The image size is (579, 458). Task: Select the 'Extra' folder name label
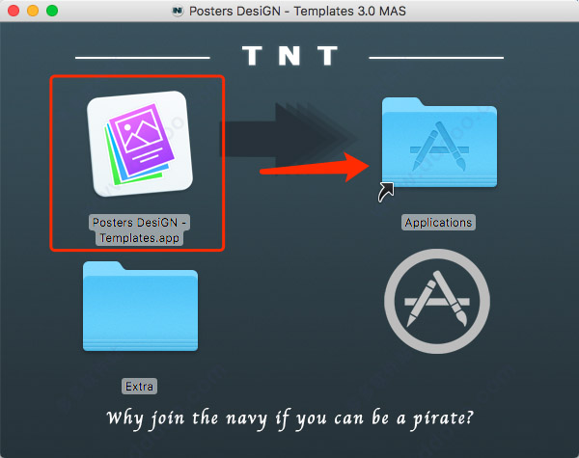[139, 387]
